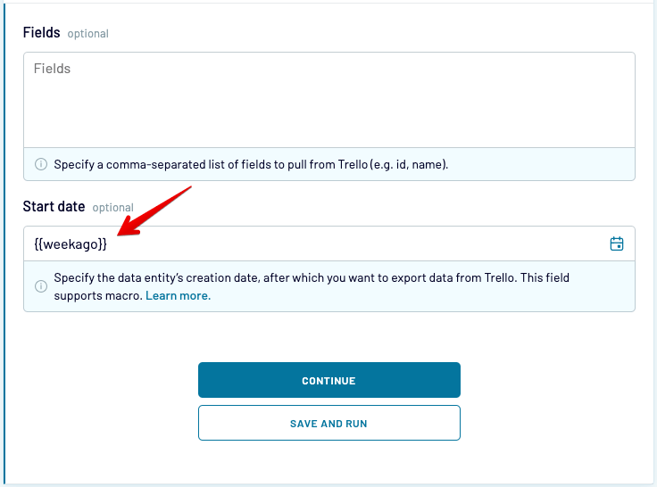Click the info icon beside Start date hint
The width and height of the screenshot is (657, 487).
[41, 286]
